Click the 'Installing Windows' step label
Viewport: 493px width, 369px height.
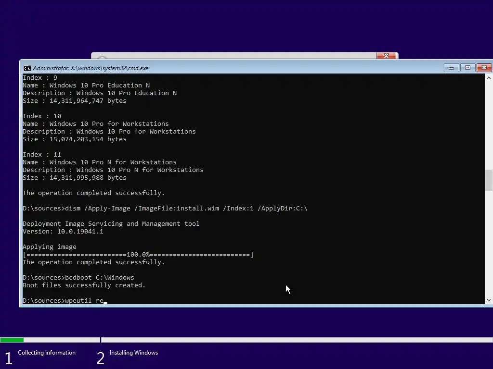point(134,353)
